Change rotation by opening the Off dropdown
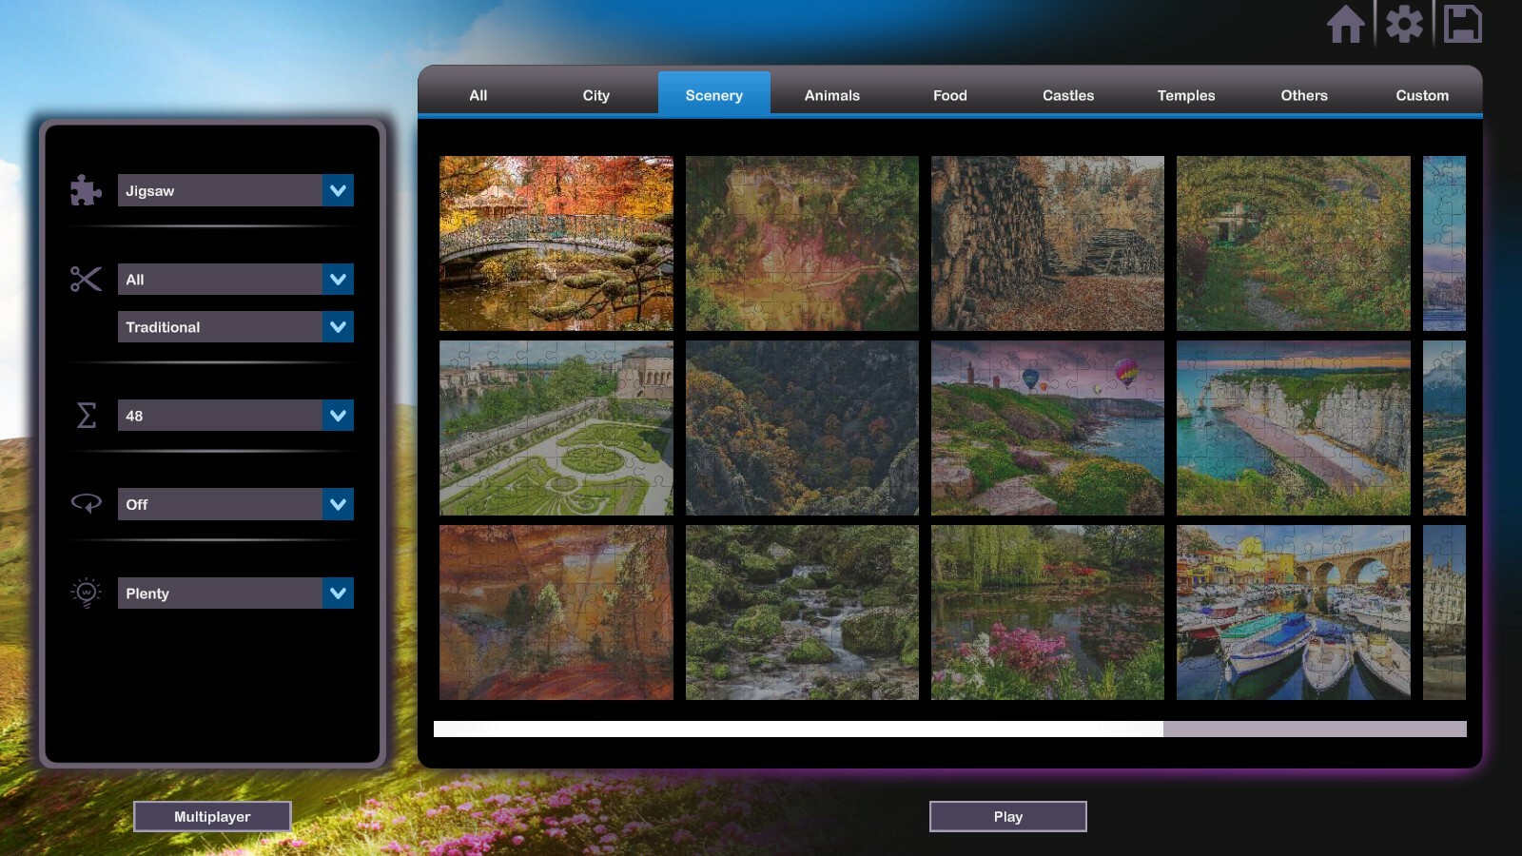This screenshot has width=1522, height=856. click(235, 504)
